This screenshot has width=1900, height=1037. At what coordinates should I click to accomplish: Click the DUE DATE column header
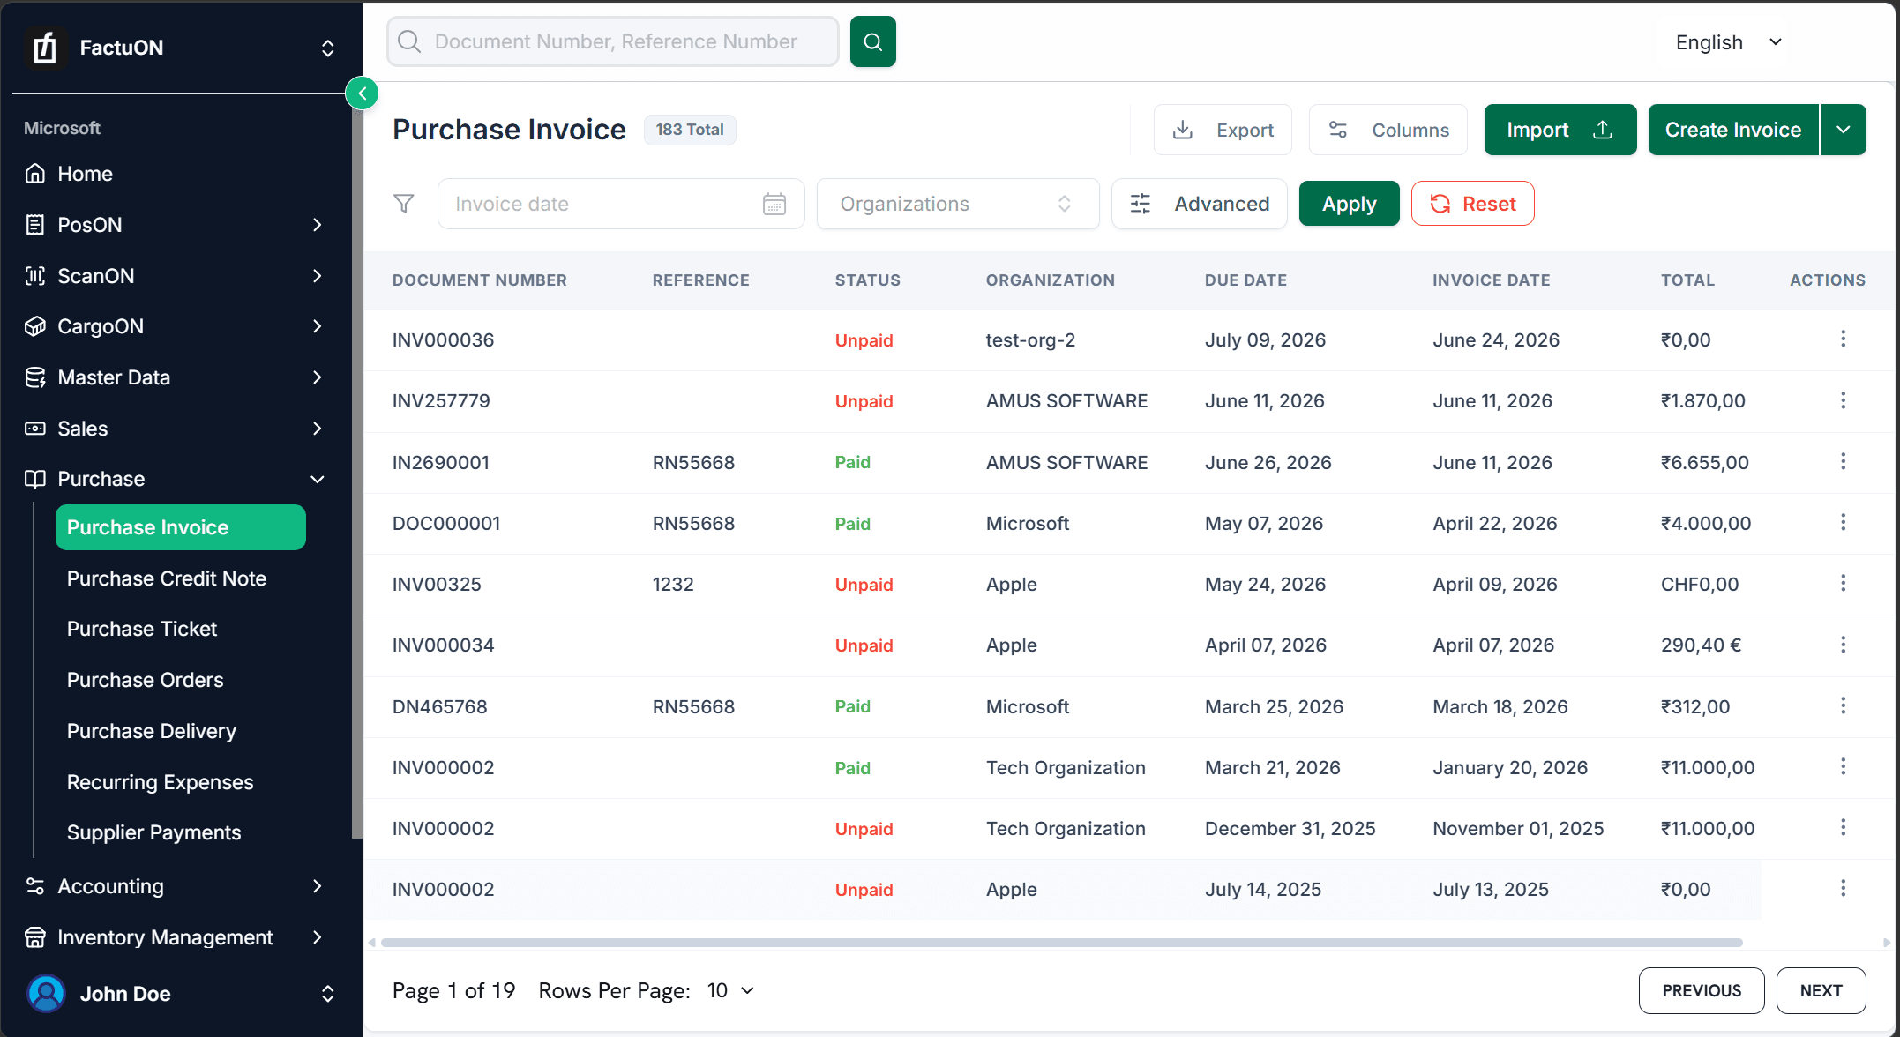pos(1245,280)
